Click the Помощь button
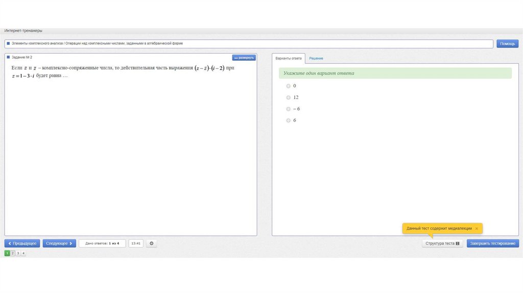The height and width of the screenshot is (293, 523). click(x=507, y=44)
